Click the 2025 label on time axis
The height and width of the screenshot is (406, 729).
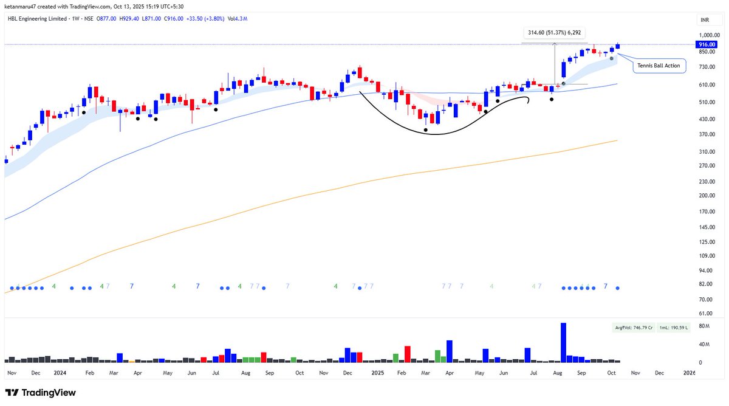click(x=378, y=372)
